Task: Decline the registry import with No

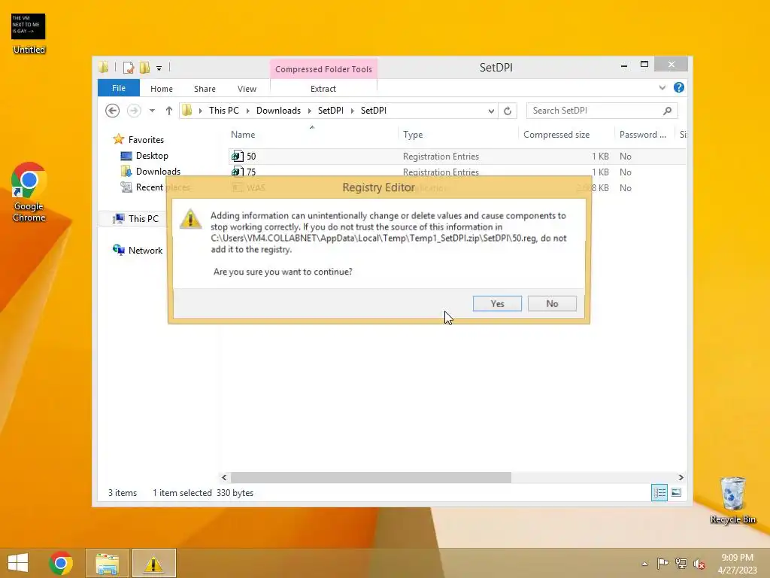Action: (x=552, y=304)
